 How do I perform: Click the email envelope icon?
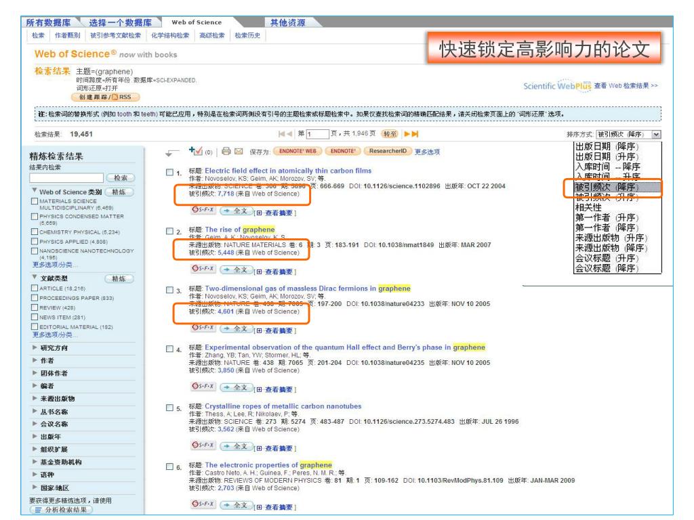click(x=239, y=151)
